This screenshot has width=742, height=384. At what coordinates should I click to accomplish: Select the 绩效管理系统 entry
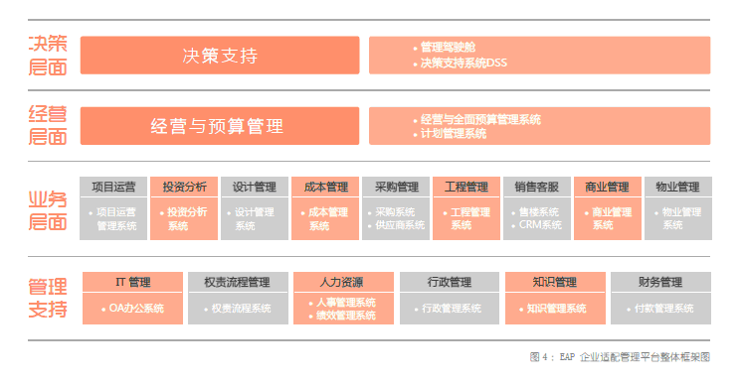pos(346,316)
